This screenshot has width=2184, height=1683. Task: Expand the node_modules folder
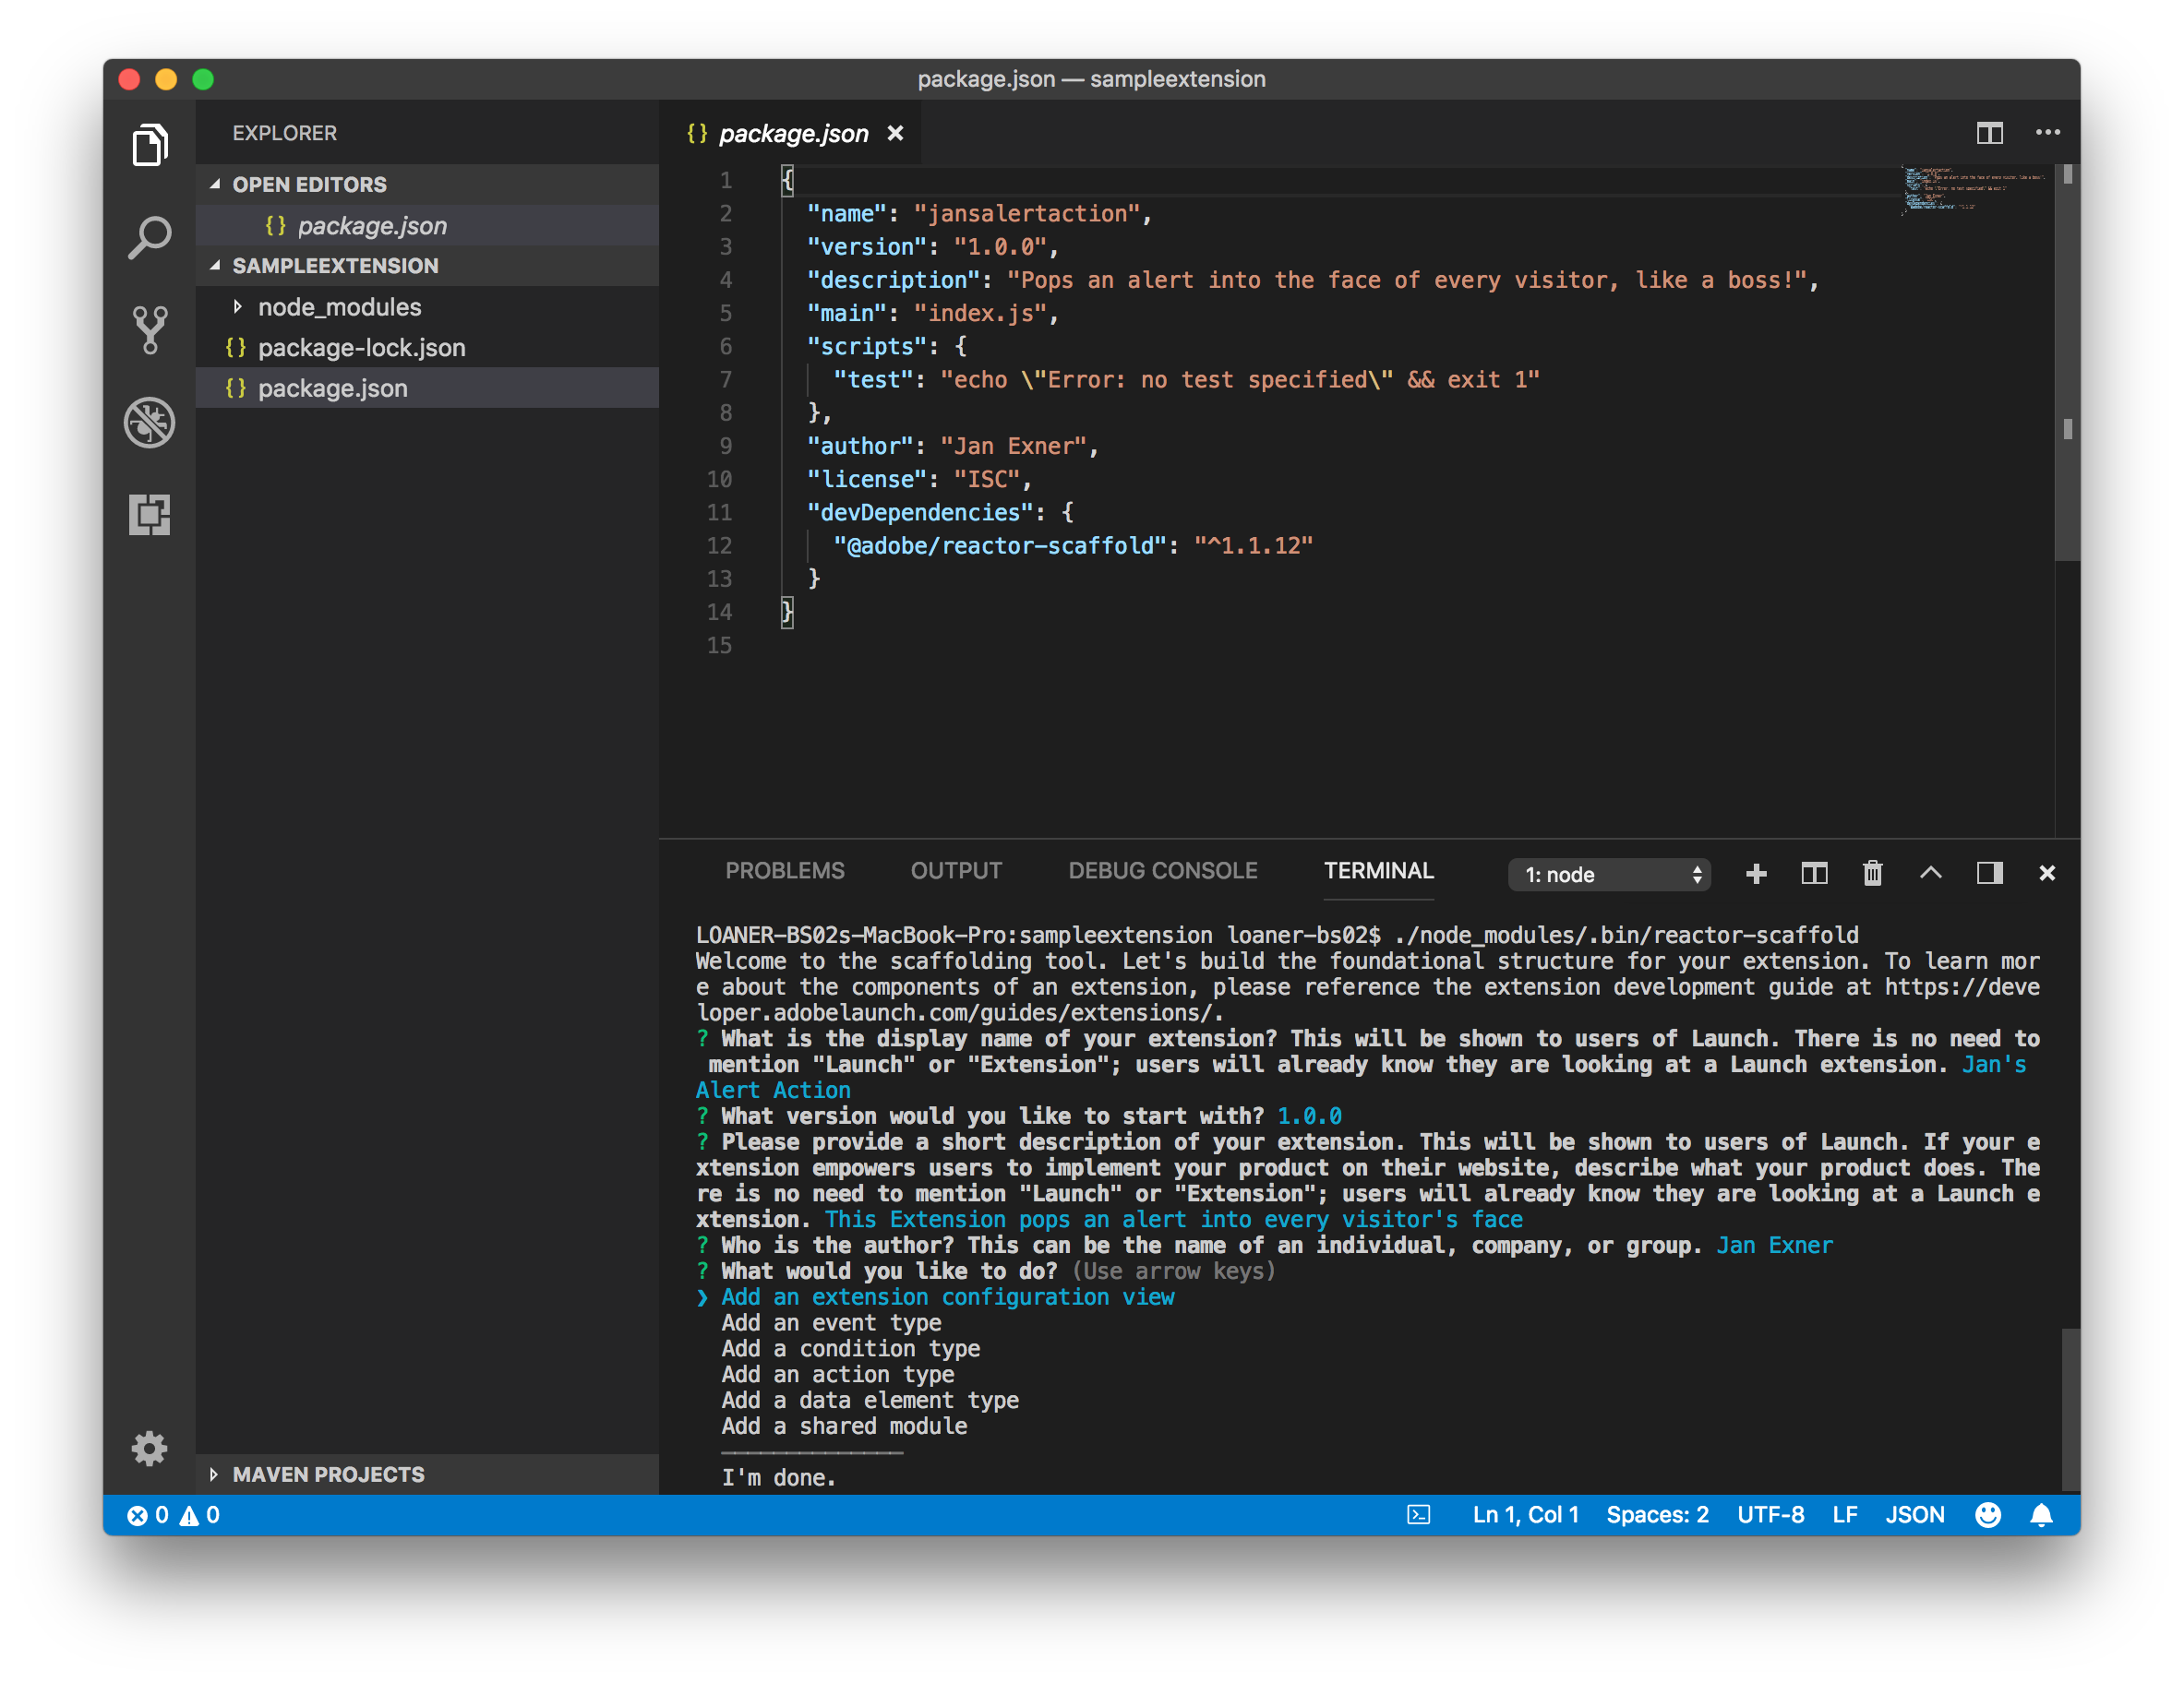click(339, 307)
